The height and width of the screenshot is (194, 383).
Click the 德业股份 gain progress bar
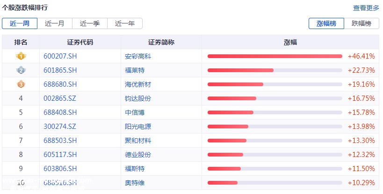tap(275, 155)
